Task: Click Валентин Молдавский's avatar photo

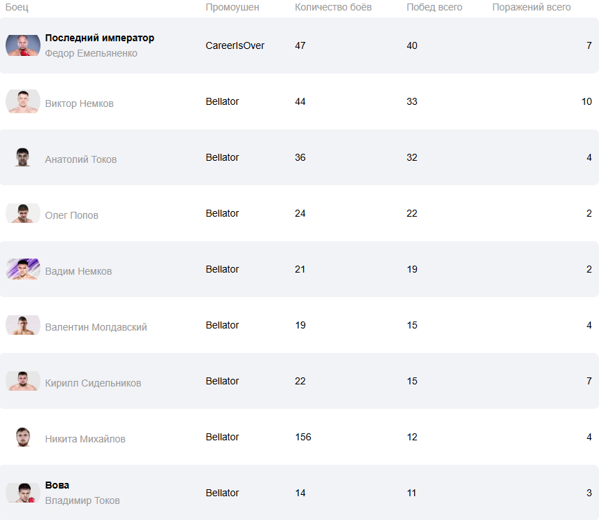Action: [23, 325]
